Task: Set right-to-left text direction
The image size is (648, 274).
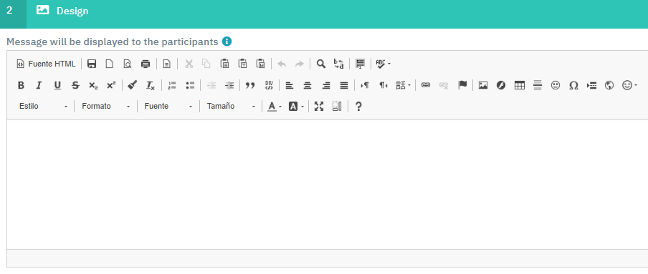Action: tap(383, 85)
